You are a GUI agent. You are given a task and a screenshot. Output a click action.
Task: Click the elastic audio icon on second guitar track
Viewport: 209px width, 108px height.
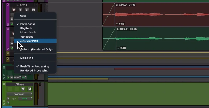click(12, 48)
